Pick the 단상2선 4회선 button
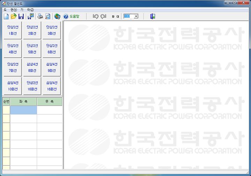Image resolution: width=251 pixels, height=176 pixels. pos(13,49)
